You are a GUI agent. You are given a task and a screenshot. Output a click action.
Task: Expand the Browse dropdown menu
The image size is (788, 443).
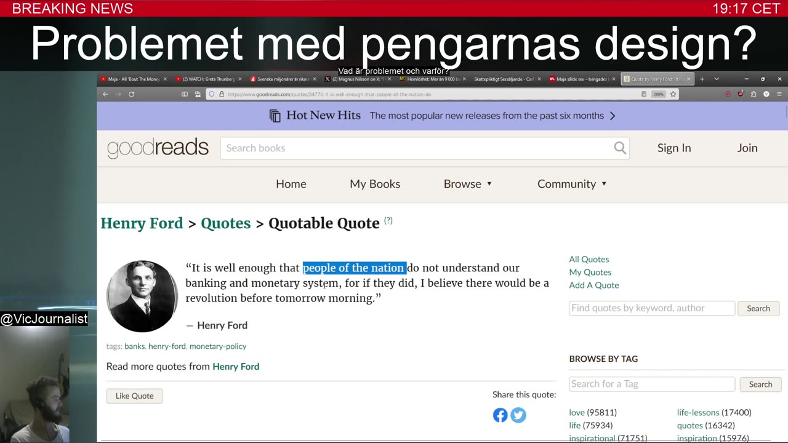[468, 184]
